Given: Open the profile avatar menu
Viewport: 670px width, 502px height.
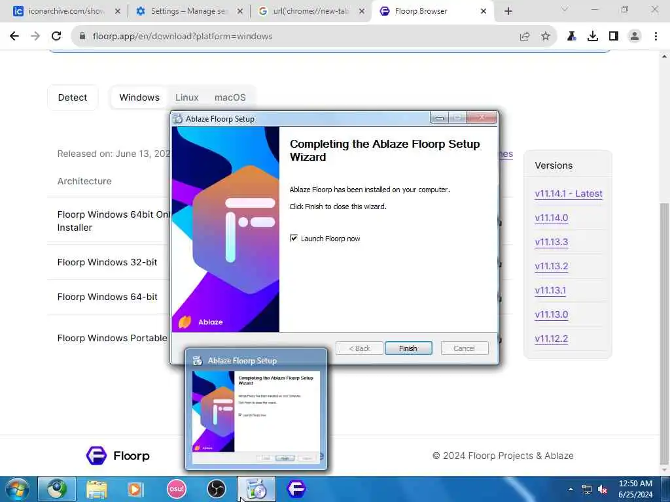Looking at the screenshot, I should (x=635, y=37).
